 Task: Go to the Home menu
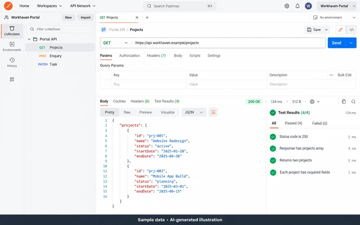pos(24,6)
